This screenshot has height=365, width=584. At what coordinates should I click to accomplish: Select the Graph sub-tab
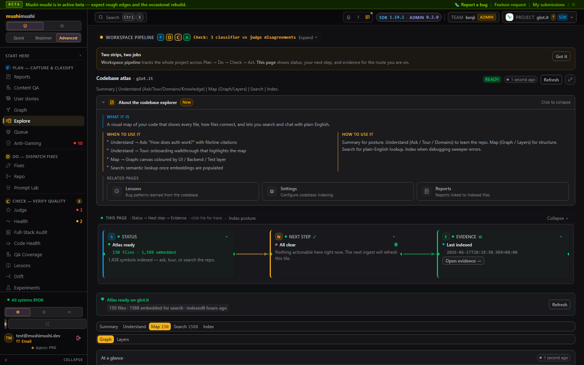(105, 339)
